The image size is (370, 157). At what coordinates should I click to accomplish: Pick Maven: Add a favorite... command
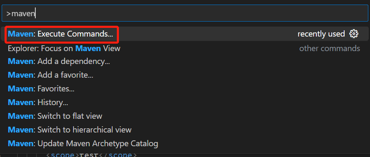click(185, 75)
